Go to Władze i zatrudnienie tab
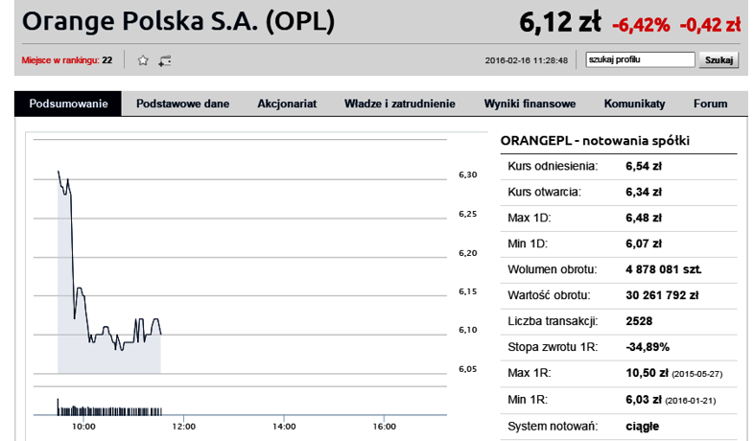Viewport: 754px width, 441px height. pyautogui.click(x=400, y=104)
